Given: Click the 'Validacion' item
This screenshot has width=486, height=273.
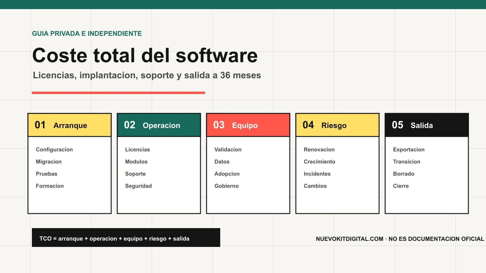Looking at the screenshot, I should coord(228,150).
